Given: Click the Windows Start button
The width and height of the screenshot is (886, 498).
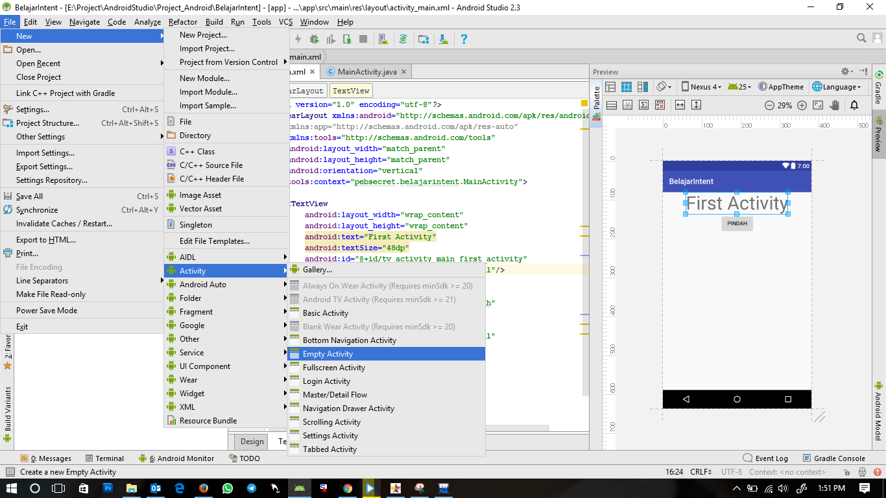Looking at the screenshot, I should click(x=12, y=488).
